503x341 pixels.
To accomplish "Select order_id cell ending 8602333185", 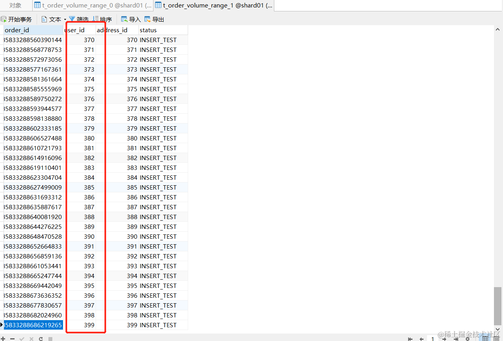I will pos(33,128).
